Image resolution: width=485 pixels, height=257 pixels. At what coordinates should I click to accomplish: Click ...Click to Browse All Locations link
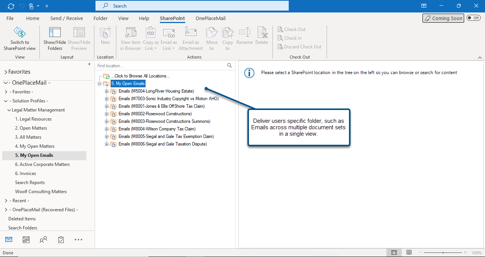coord(140,76)
